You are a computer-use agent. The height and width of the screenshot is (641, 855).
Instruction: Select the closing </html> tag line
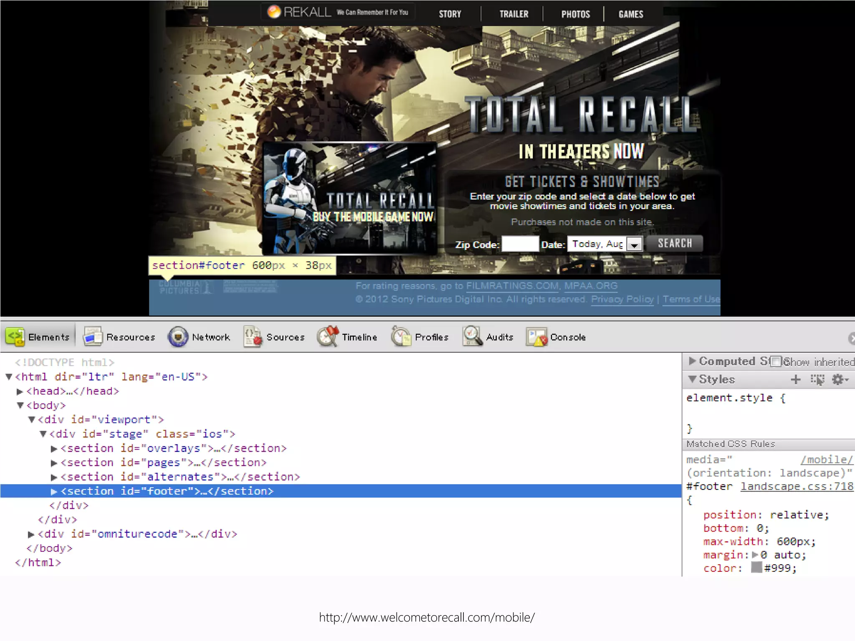point(38,563)
